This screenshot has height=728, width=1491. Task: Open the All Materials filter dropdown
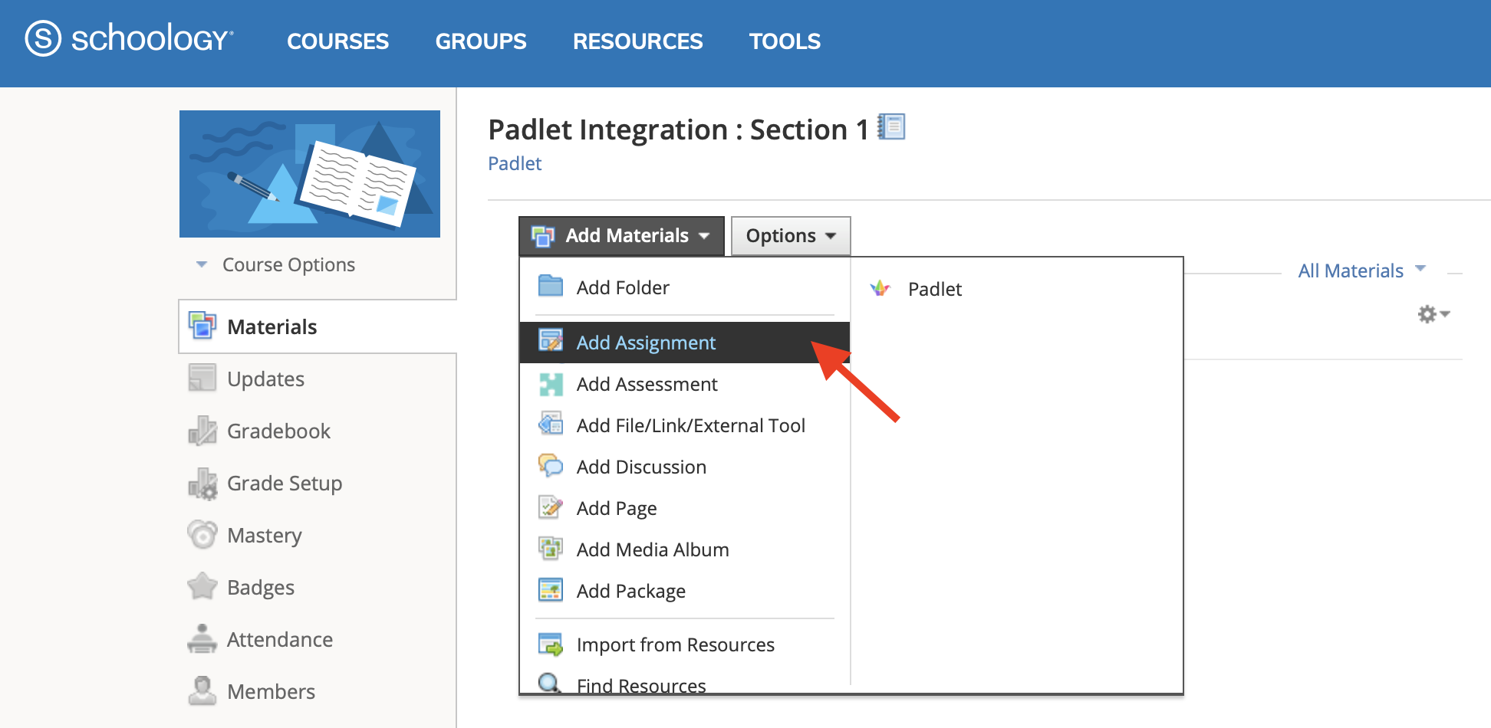[1361, 271]
